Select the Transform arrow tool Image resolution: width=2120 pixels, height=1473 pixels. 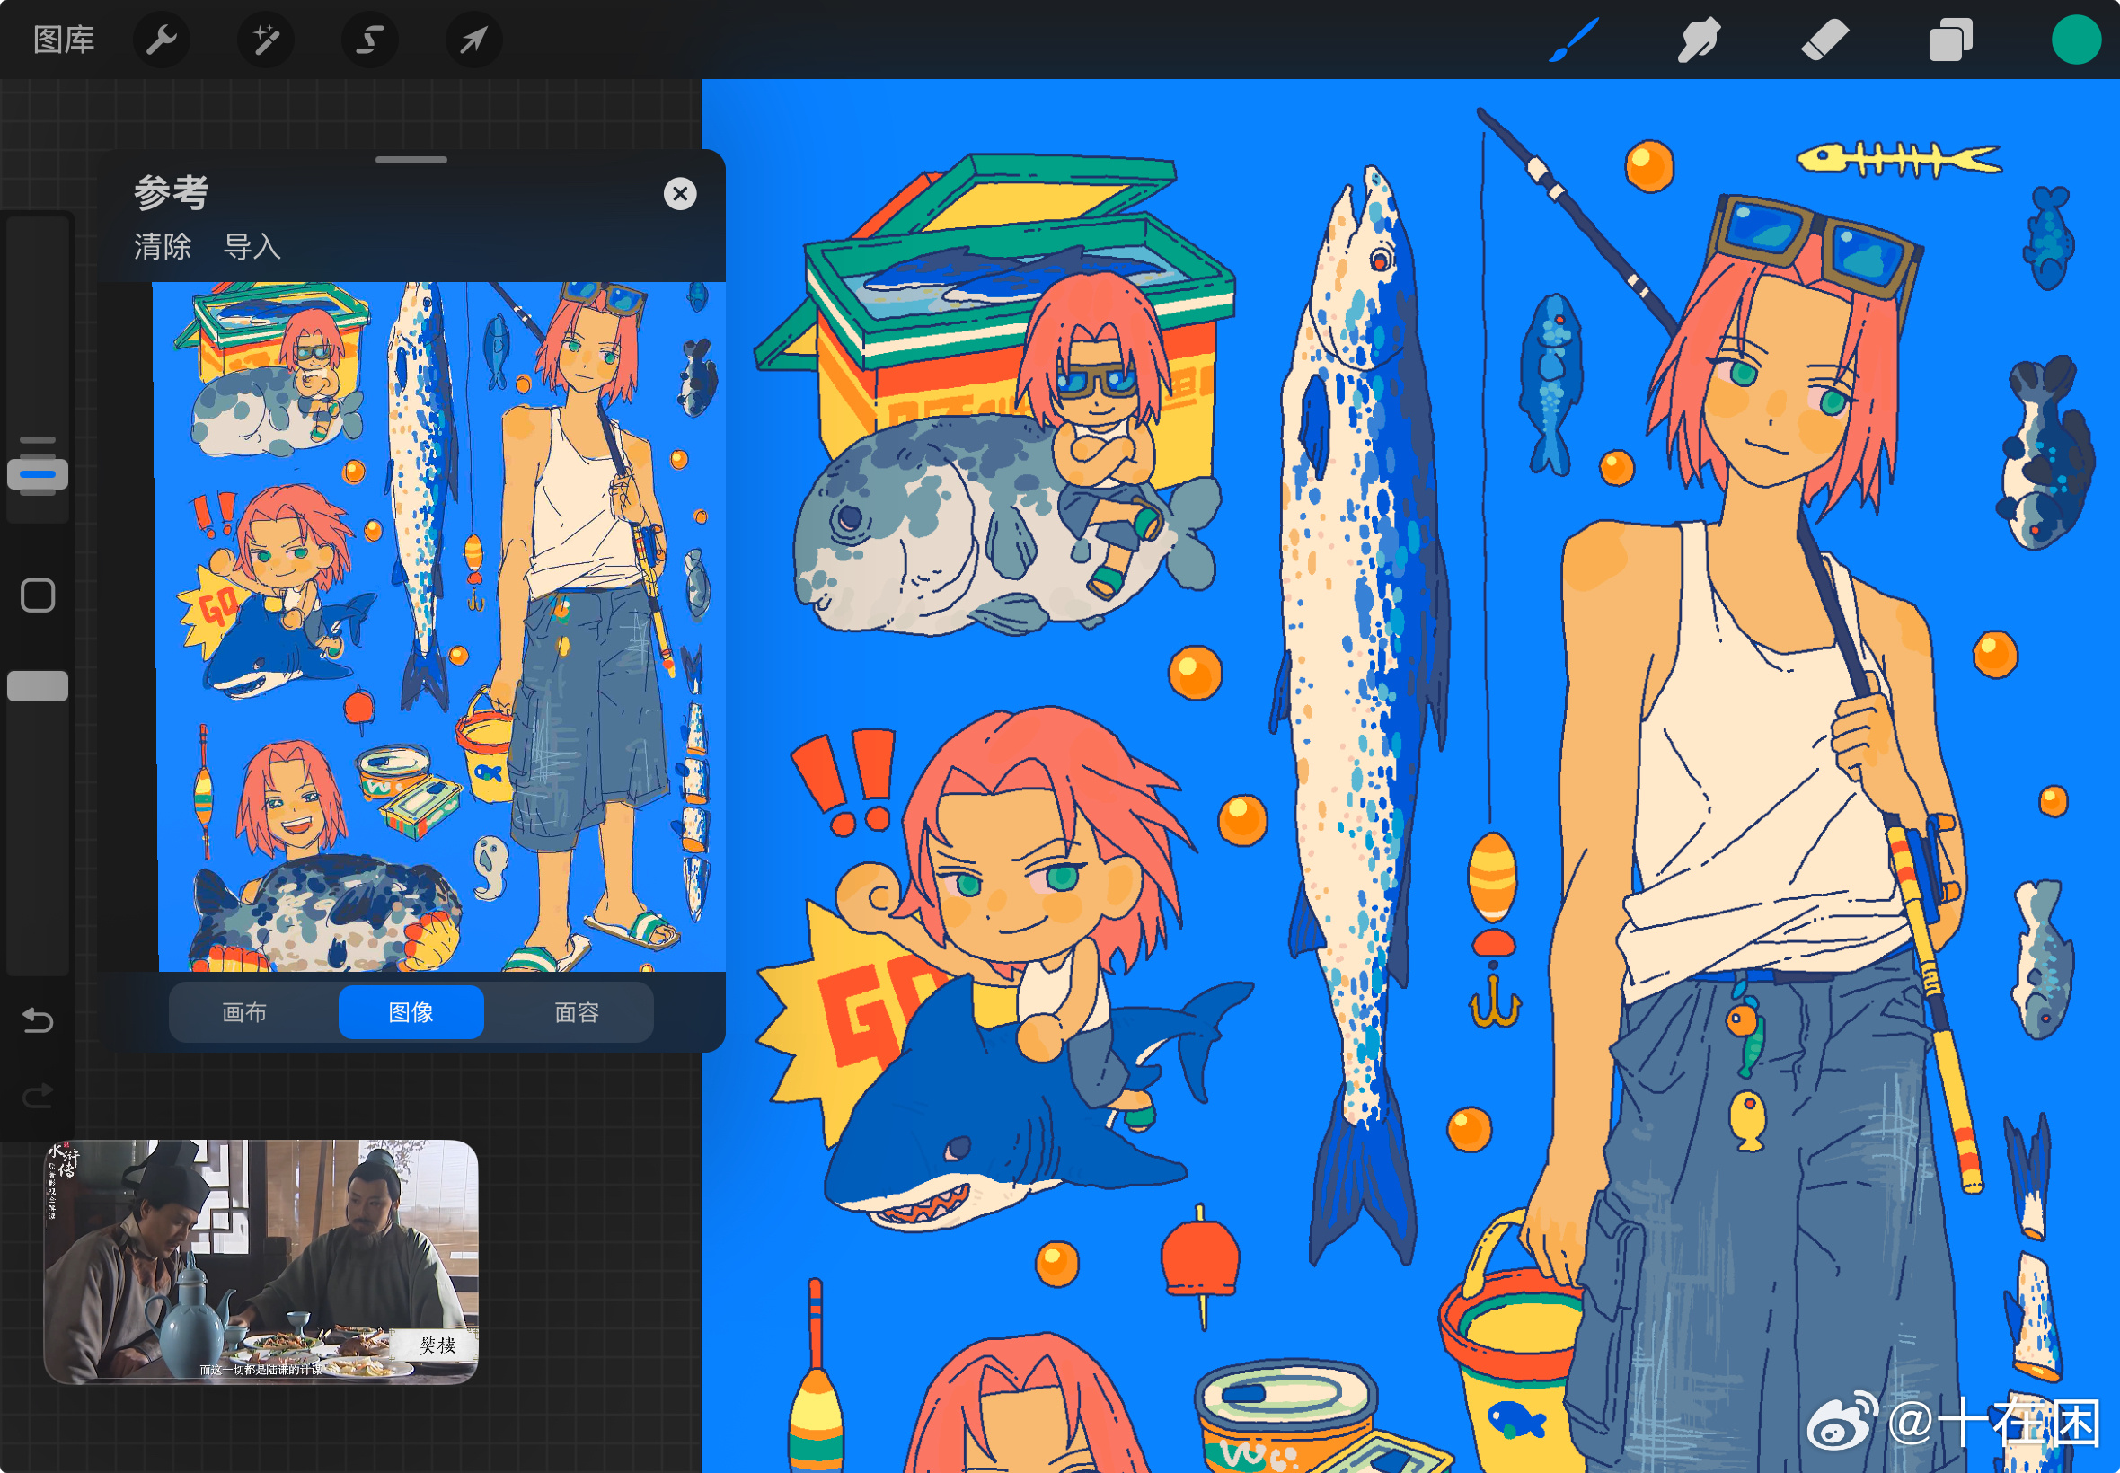click(x=474, y=40)
